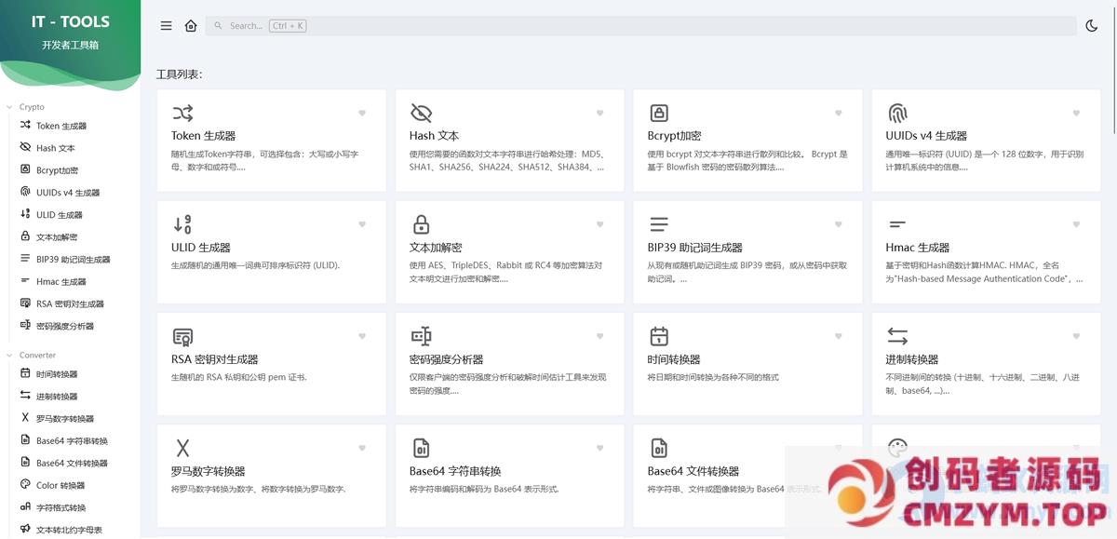The width and height of the screenshot is (1117, 539).
Task: Favorite the 进制转换器 card heart
Action: click(x=1076, y=336)
